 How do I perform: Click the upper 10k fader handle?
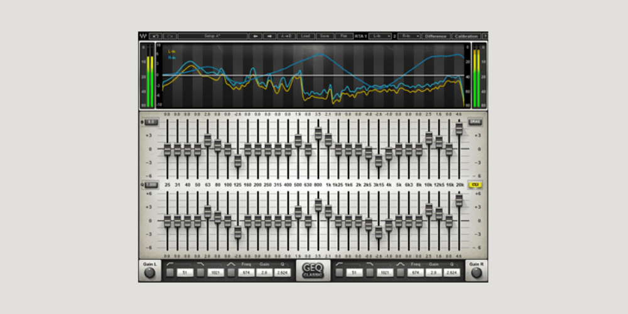point(428,138)
